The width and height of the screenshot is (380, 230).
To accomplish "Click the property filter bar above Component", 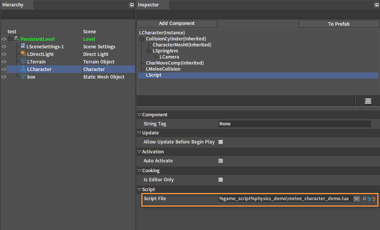I will pyautogui.click(x=246, y=101).
